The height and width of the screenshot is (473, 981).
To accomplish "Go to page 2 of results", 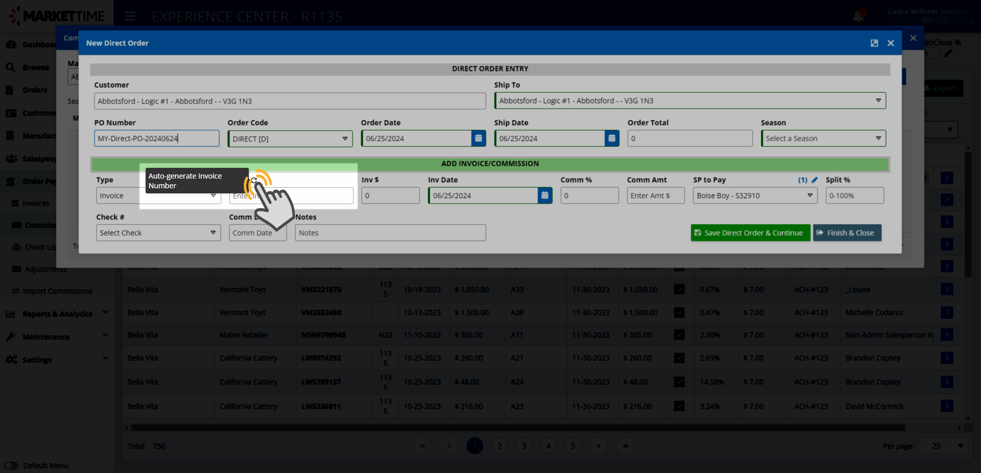I will point(499,446).
